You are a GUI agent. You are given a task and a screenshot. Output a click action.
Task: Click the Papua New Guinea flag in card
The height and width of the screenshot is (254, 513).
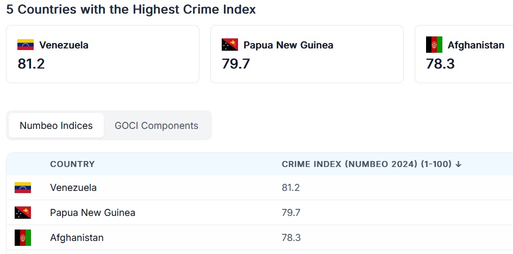pyautogui.click(x=230, y=45)
